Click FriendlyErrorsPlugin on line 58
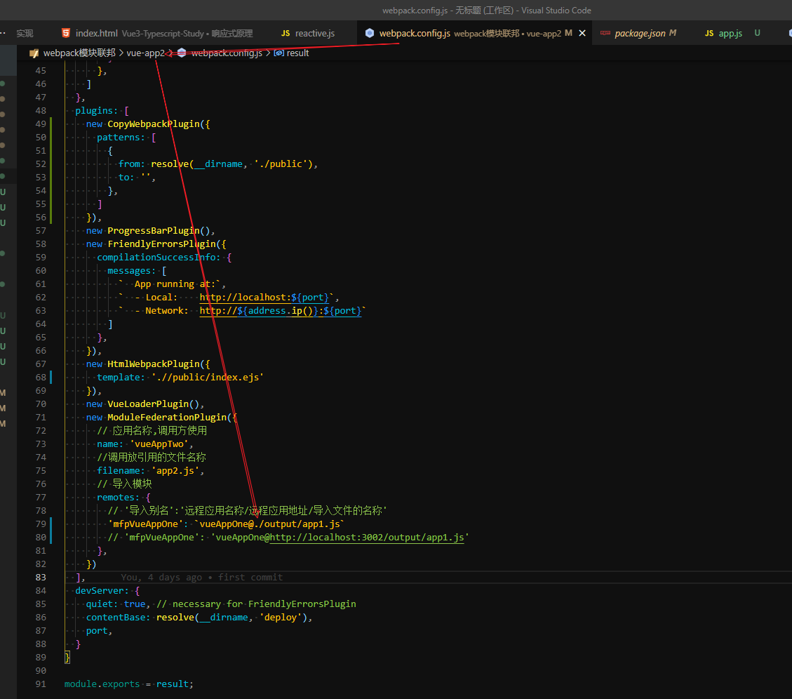The height and width of the screenshot is (699, 792). click(161, 244)
